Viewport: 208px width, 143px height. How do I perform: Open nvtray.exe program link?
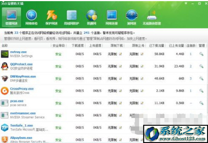(18, 52)
